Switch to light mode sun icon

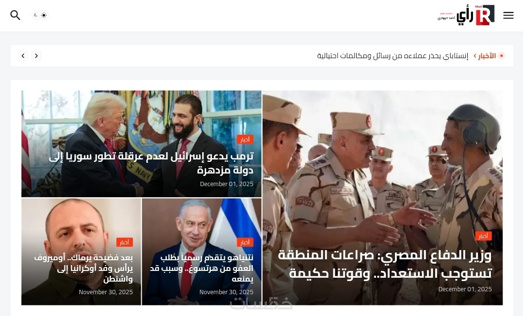(44, 16)
